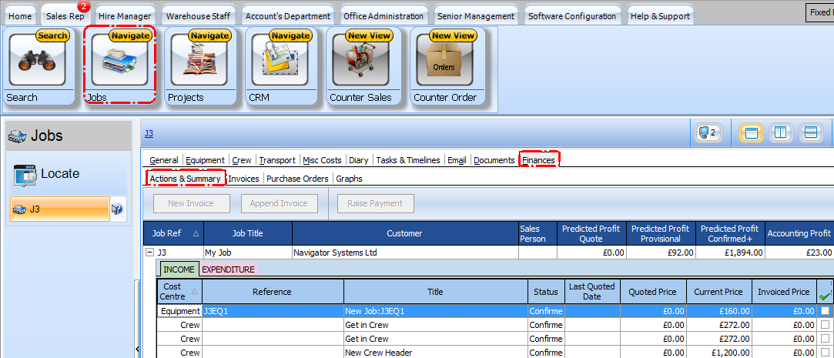The width and height of the screenshot is (834, 358).
Task: Tick checkbox on first Get in Crew row
Action: (825, 325)
